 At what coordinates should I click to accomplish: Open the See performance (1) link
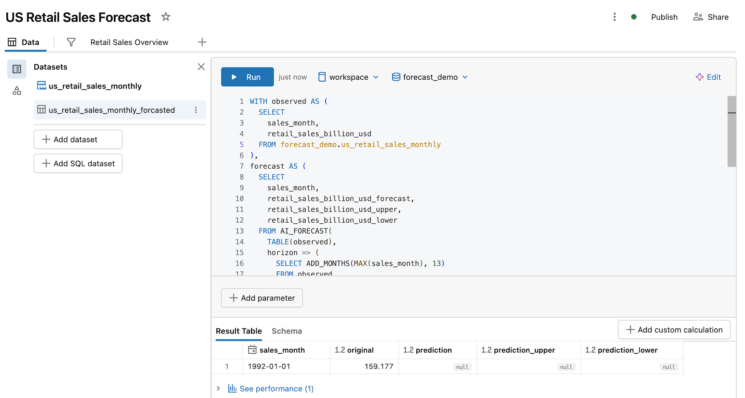[276, 388]
